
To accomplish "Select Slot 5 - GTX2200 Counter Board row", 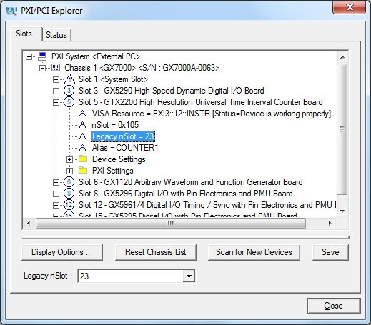I will coord(201,102).
